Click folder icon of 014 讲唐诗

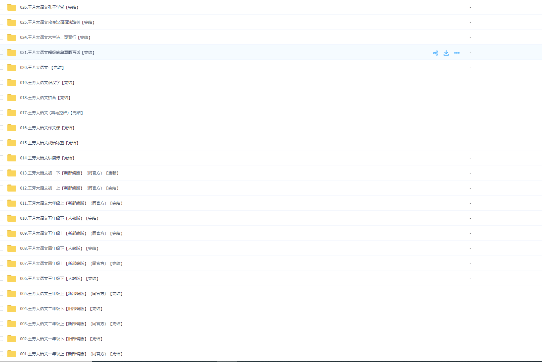[12, 158]
